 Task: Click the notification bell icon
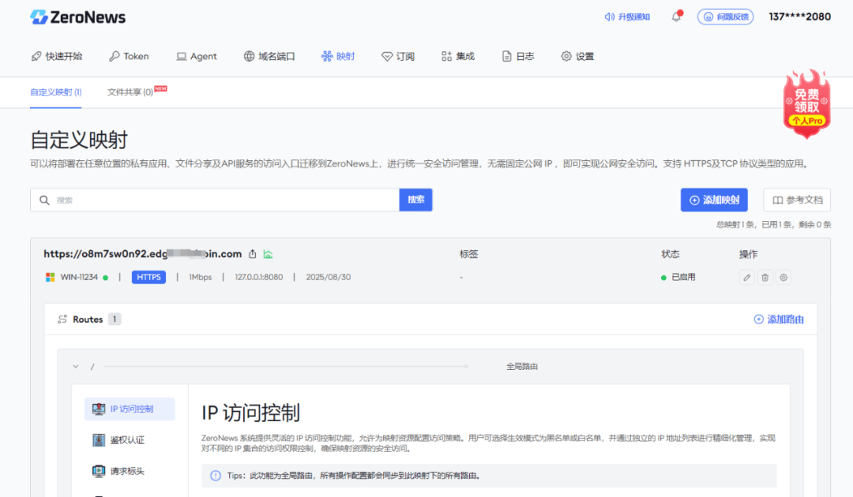675,17
